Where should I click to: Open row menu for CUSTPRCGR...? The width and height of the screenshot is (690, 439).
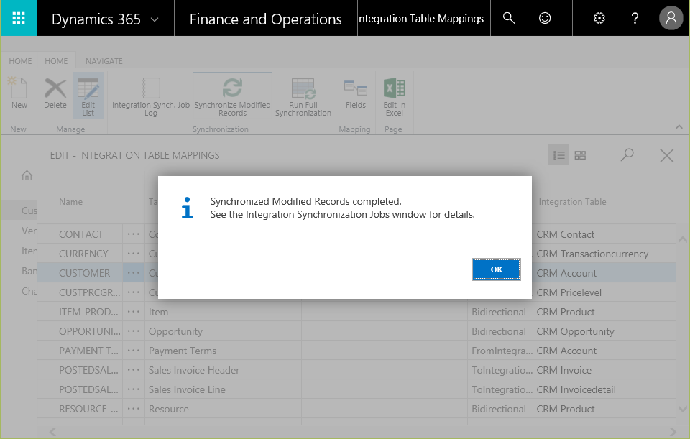[134, 292]
